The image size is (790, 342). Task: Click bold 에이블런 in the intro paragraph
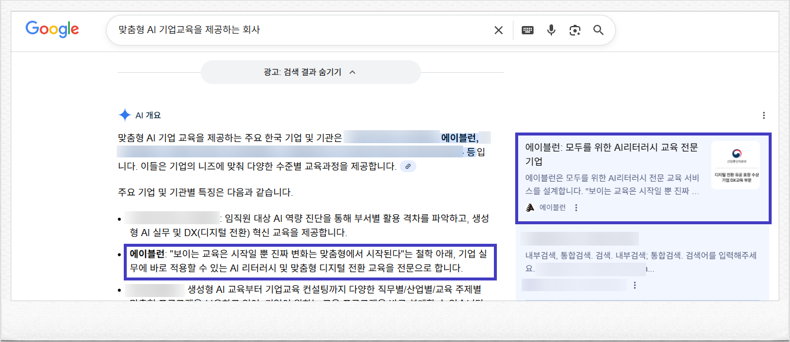coord(460,138)
